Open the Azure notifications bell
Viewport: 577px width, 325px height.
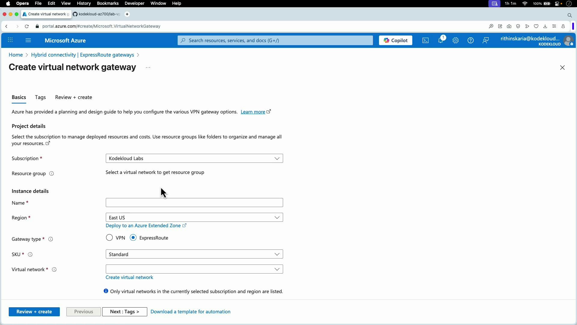(x=441, y=40)
